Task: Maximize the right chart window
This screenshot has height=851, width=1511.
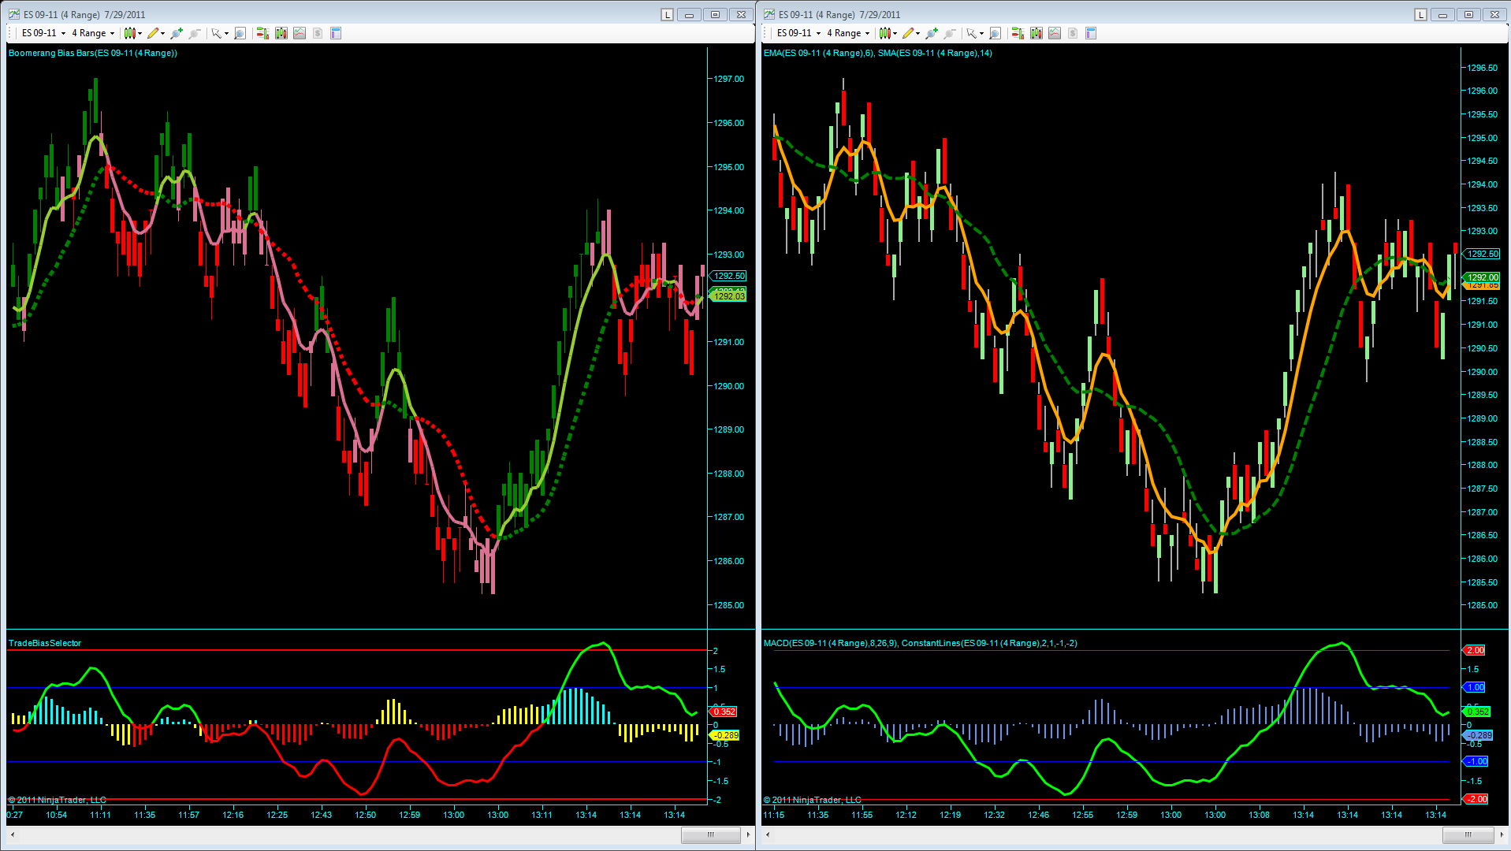Action: 1468,14
